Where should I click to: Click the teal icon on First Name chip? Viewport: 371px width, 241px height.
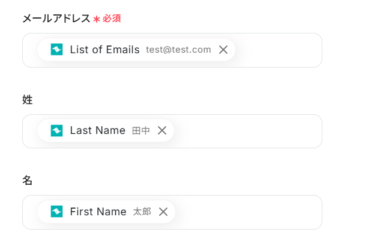pos(56,211)
